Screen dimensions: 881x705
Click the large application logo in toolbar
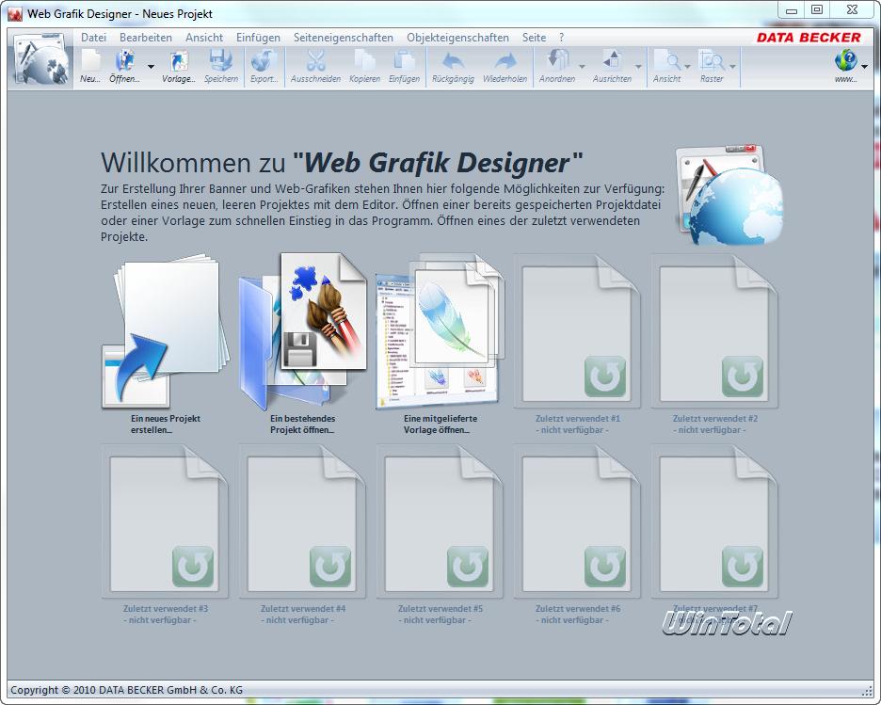click(41, 59)
